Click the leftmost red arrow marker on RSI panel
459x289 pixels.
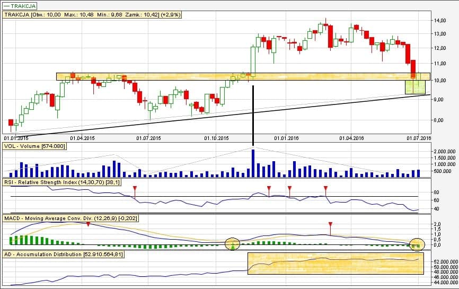(x=135, y=189)
